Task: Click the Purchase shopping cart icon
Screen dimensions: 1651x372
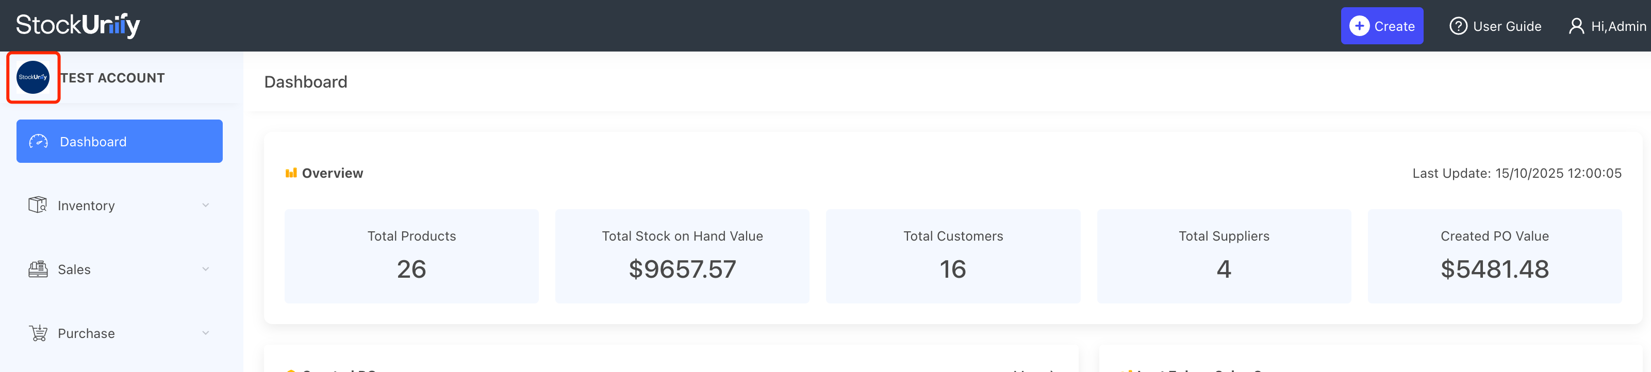Action: pyautogui.click(x=39, y=333)
